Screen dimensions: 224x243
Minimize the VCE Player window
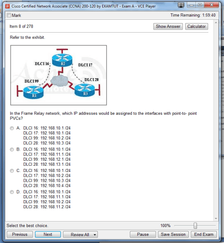click(x=191, y=5)
